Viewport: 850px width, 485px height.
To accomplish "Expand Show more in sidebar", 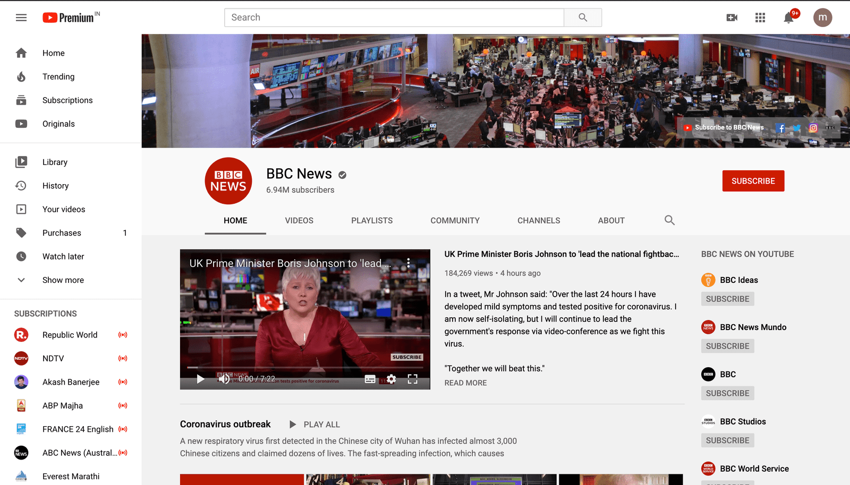I will coord(63,280).
